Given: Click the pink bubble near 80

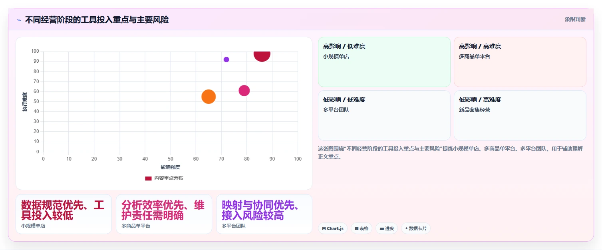Looking at the screenshot, I should 244,91.
